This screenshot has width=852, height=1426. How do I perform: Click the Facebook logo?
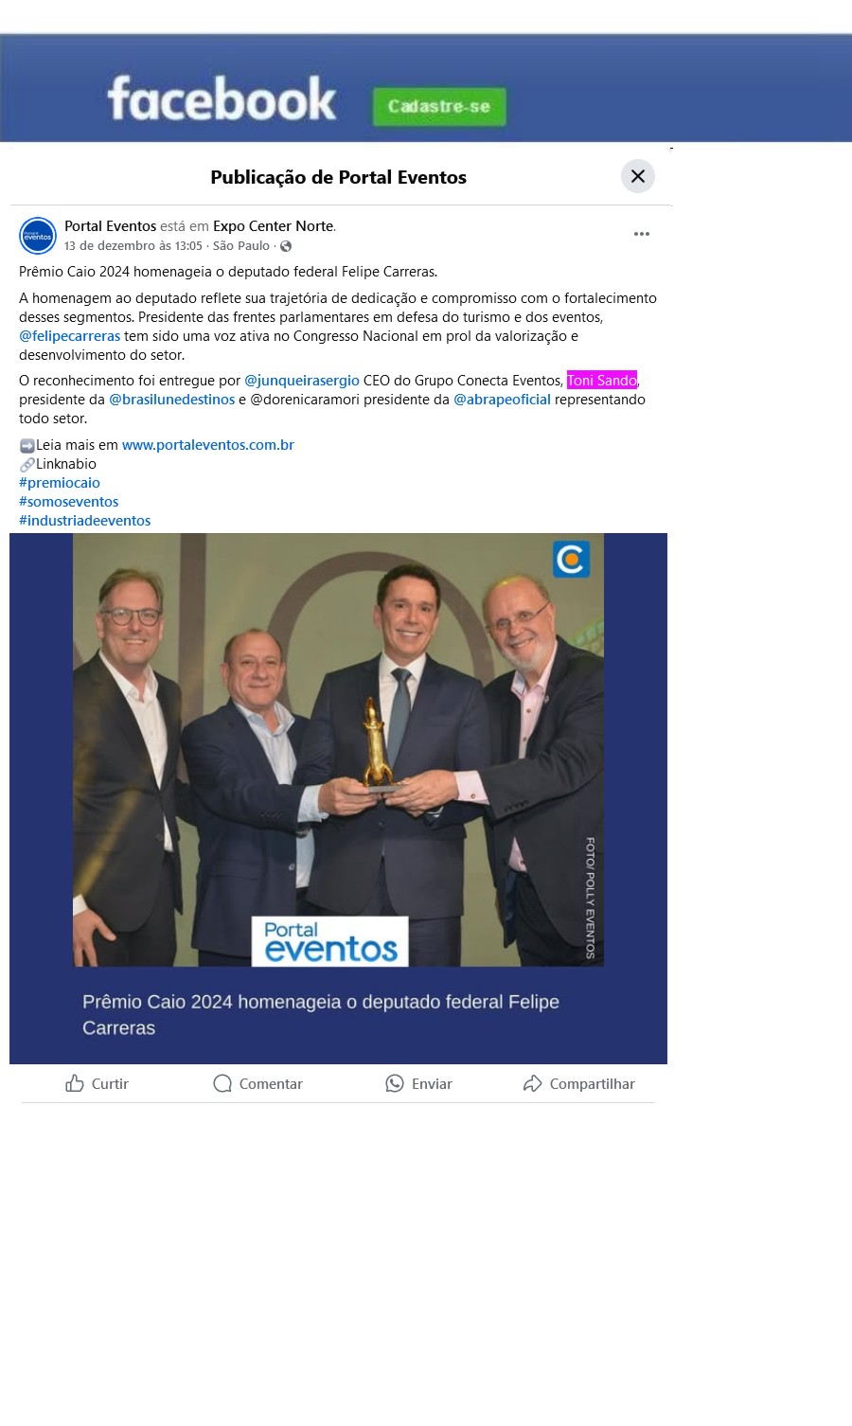coord(222,98)
